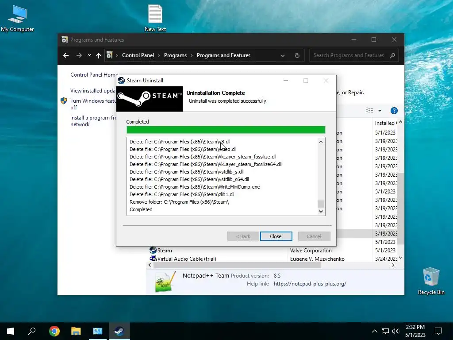Click Control Panel breadcrumb
The width and height of the screenshot is (453, 340).
pos(138,55)
